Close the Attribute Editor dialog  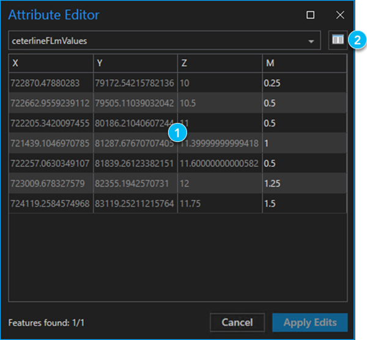pyautogui.click(x=340, y=15)
